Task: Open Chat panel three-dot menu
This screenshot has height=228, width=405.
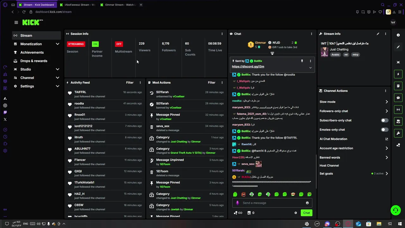Action: (x=311, y=34)
